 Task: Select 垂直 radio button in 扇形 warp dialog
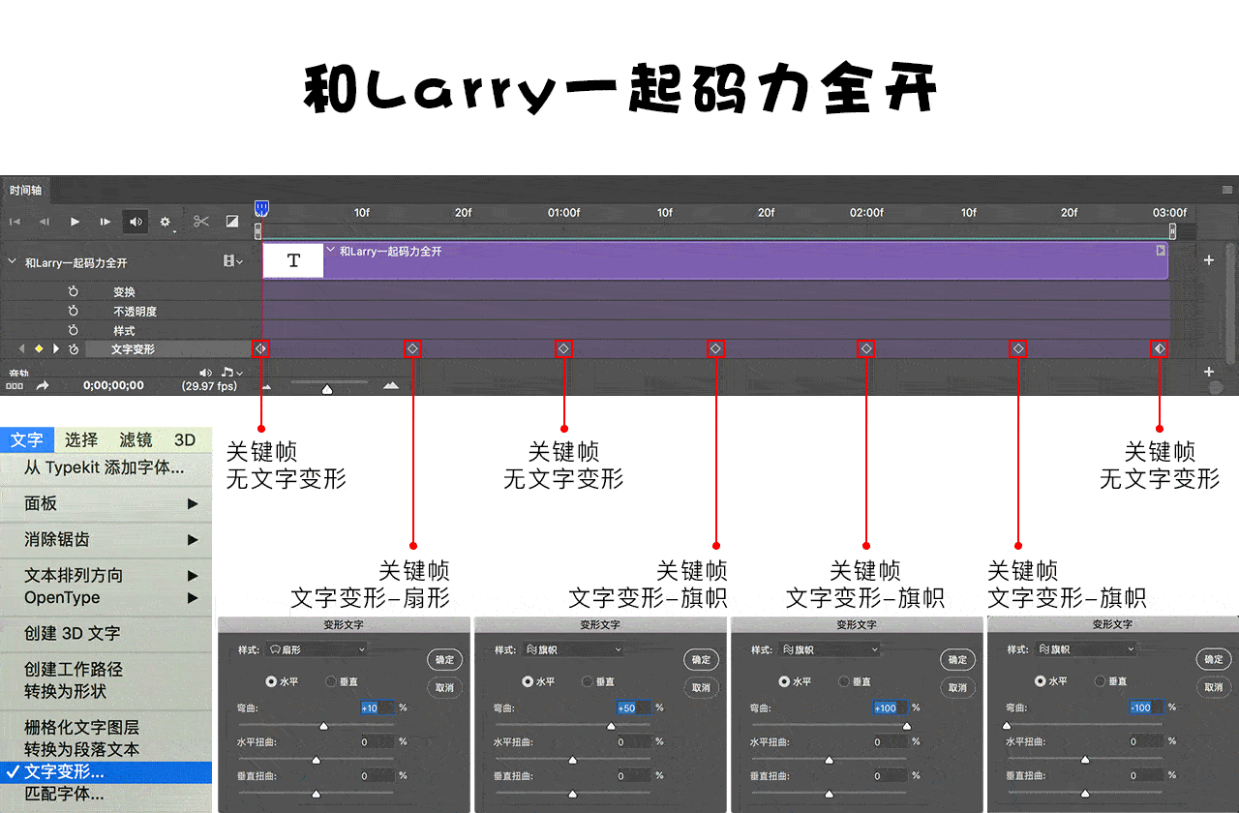[331, 681]
